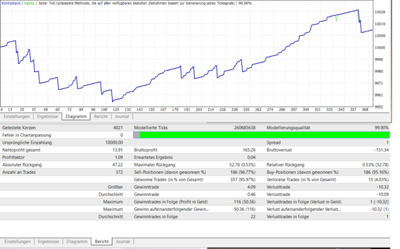
Task: Open the lower Einstellungen tab
Action: point(17,242)
